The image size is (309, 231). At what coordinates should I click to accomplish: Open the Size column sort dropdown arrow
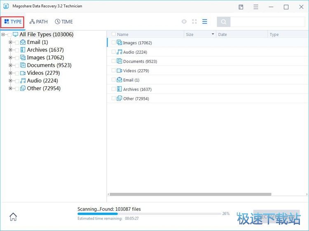pyautogui.click(x=213, y=34)
